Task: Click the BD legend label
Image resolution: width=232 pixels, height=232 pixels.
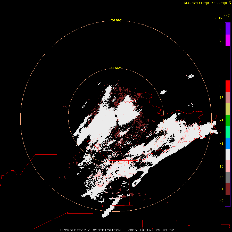Action: tap(221, 109)
